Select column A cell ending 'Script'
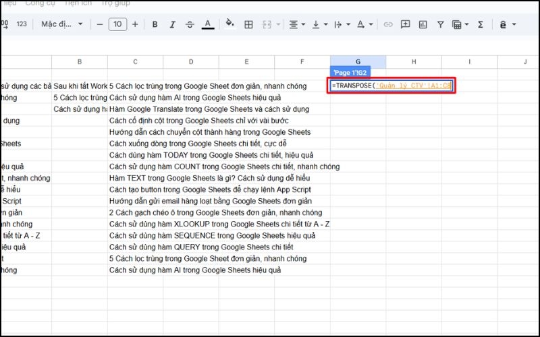The image size is (540, 337). [x=26, y=201]
